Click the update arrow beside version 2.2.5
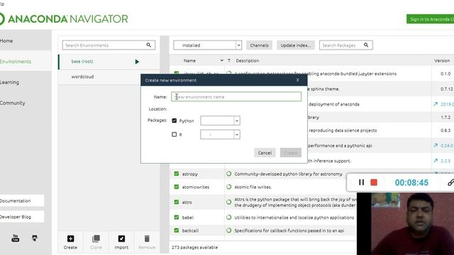 (436, 161)
